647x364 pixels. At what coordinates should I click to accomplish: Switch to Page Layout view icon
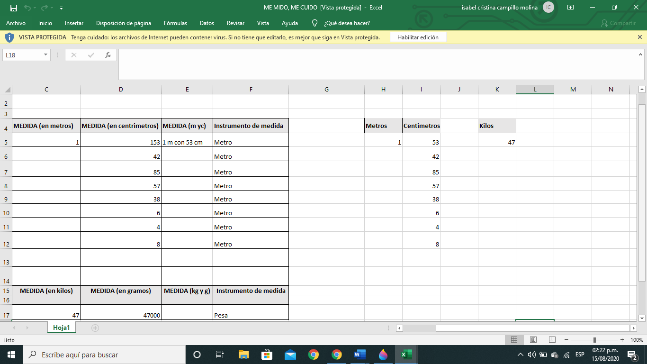point(533,340)
